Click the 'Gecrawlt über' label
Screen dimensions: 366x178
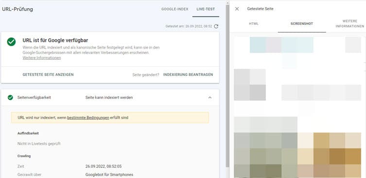click(30, 175)
